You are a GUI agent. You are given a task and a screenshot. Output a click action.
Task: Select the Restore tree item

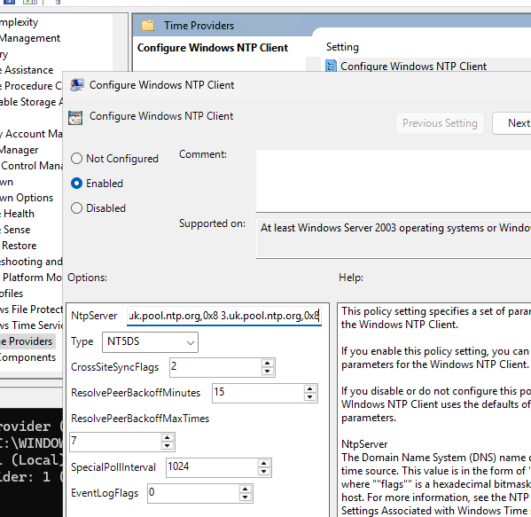pyautogui.click(x=19, y=246)
